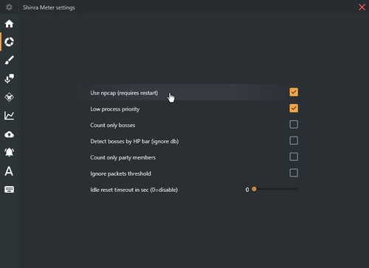
Task: Click the Low process priority label
Action: click(115, 109)
